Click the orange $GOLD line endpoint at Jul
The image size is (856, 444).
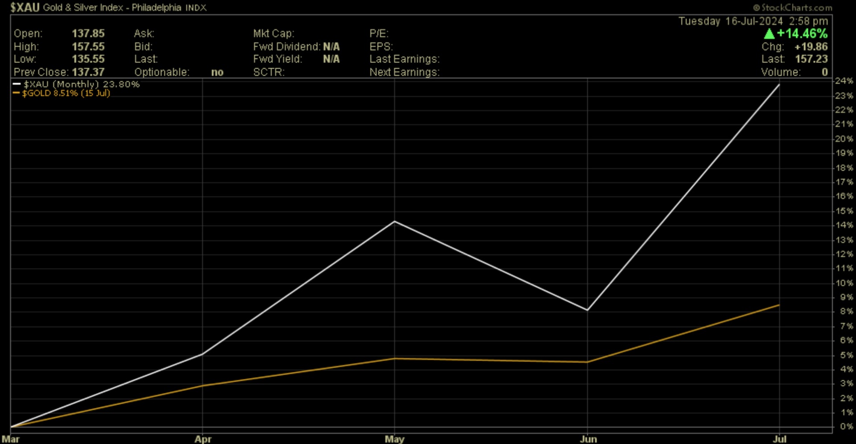[x=778, y=305]
